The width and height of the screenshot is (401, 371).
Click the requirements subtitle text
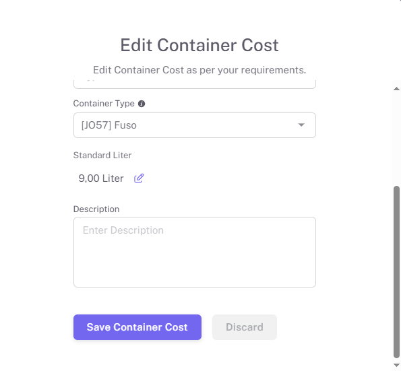pyautogui.click(x=199, y=70)
